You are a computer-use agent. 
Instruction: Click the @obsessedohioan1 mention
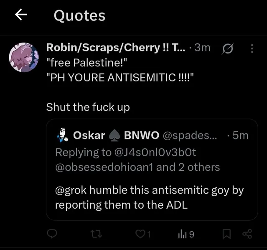(x=104, y=167)
